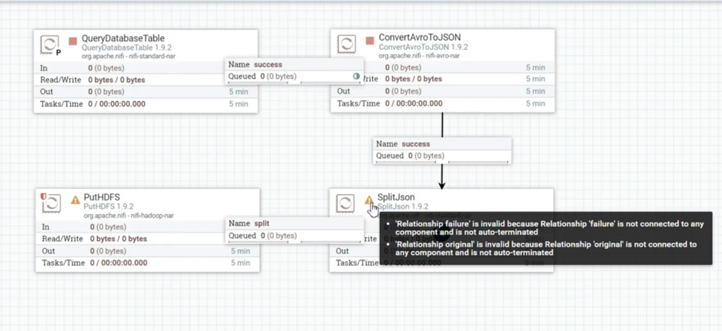Click the Out row of QueryDatabaseTable
Screen dimensions: 722x331
145,92
